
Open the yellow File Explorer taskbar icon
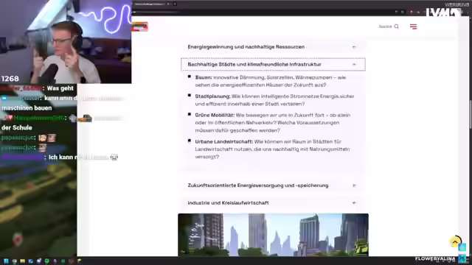pos(23,261)
